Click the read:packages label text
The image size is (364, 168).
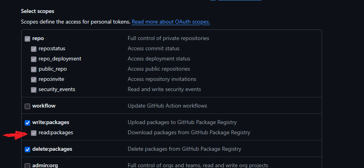(56, 133)
